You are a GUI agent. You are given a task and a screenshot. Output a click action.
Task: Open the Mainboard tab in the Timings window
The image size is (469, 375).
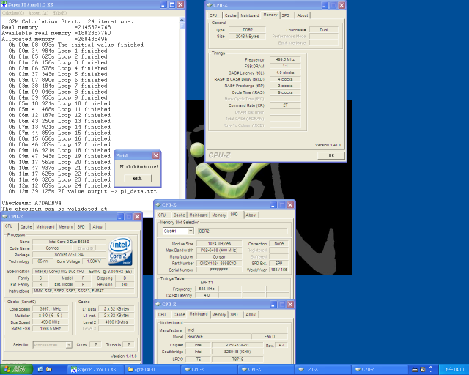[250, 15]
